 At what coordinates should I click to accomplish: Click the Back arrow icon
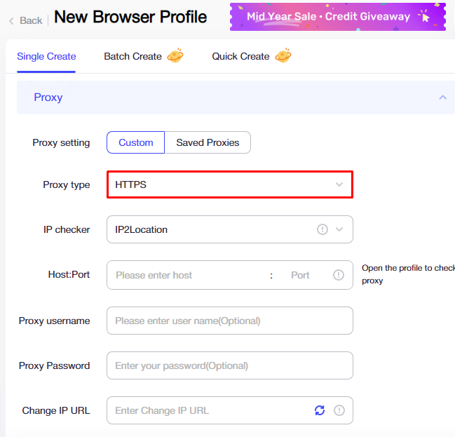tap(11, 20)
